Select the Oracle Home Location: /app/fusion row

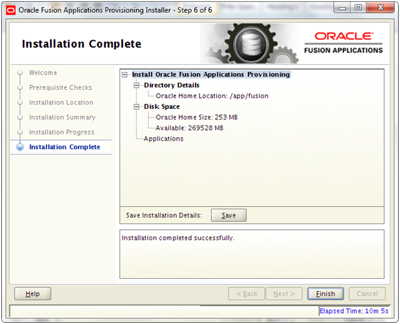(x=212, y=96)
